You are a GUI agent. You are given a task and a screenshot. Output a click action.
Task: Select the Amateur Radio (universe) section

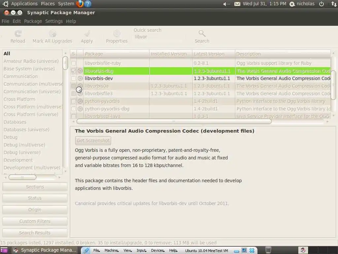(x=31, y=61)
